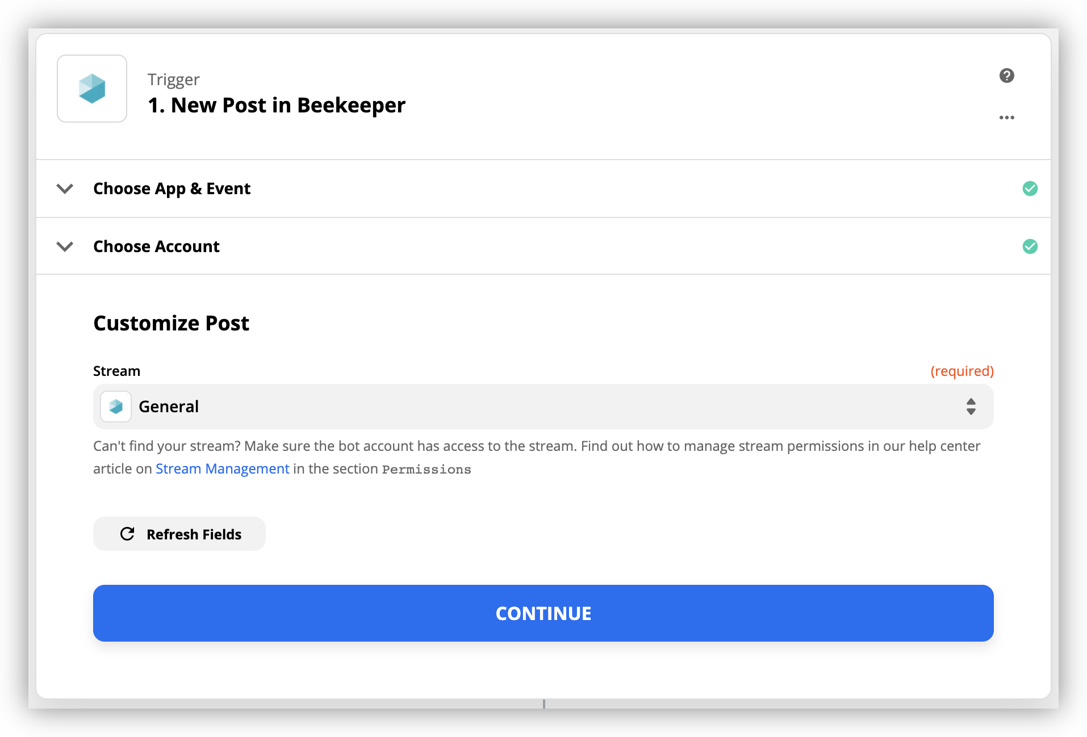Screen dimensions: 1087x737
Task: Open the help question mark icon
Action: (1006, 76)
